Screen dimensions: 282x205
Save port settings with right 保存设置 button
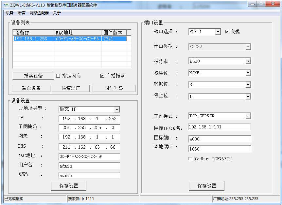207,186
